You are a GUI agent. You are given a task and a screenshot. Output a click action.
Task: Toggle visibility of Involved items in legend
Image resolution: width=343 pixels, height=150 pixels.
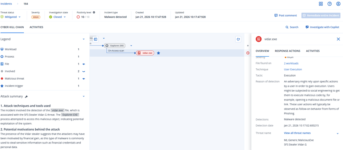[x=84, y=71]
